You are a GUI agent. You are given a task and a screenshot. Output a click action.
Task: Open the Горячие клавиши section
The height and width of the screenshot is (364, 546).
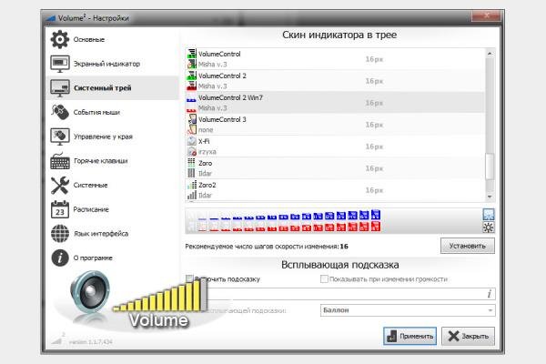point(101,161)
